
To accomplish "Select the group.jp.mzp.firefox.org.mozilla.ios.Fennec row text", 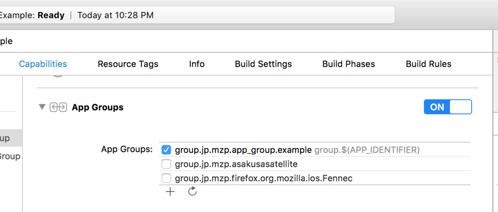I will (x=264, y=178).
